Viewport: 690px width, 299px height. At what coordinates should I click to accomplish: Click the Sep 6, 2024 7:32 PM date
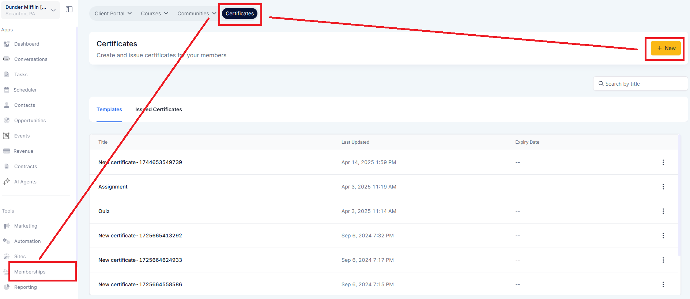click(367, 236)
